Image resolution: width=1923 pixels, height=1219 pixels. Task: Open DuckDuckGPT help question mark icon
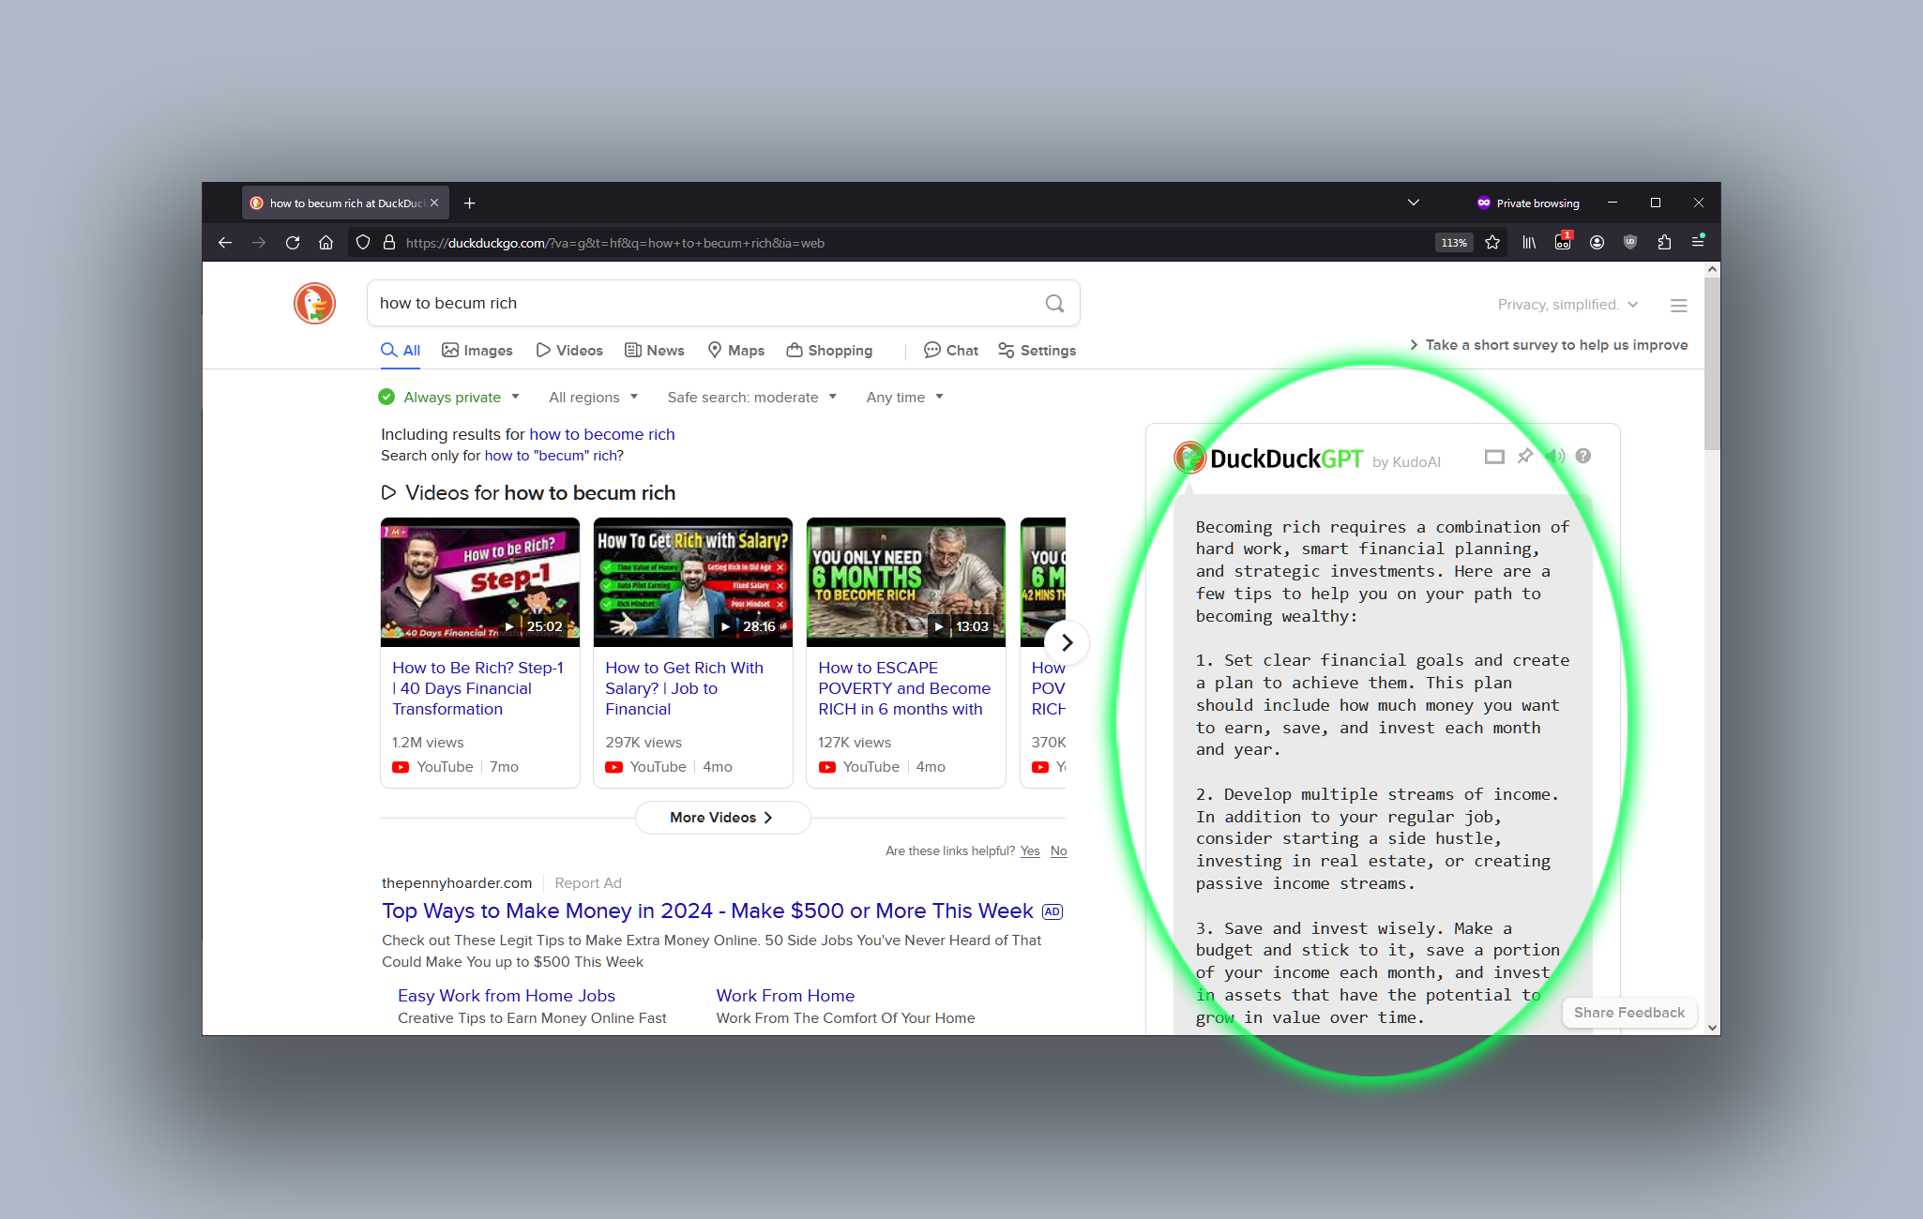(1583, 457)
